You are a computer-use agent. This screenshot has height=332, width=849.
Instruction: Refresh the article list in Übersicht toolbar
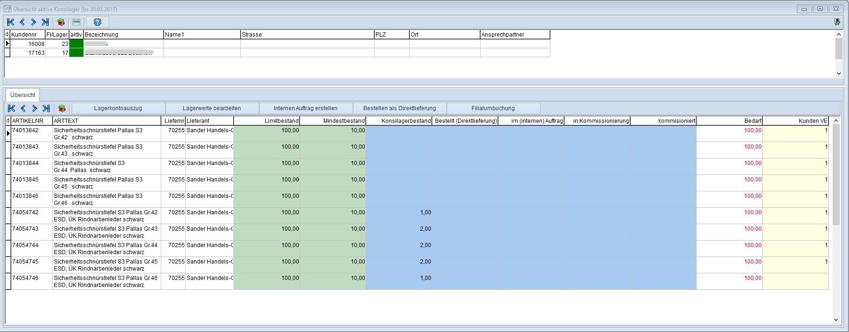click(x=62, y=108)
